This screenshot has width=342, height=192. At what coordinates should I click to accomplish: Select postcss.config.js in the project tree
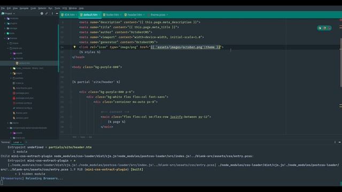click(x=22, y=103)
